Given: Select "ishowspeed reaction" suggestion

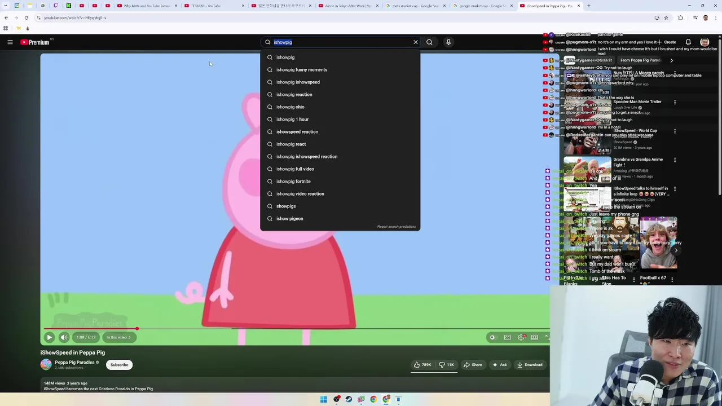Looking at the screenshot, I should pos(340,132).
